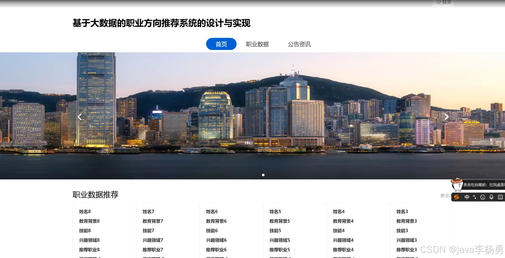The image size is (505, 258).
Task: Click the Sogou S logo in IME bar
Action: click(x=457, y=197)
